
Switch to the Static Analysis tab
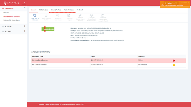[x=43, y=10]
